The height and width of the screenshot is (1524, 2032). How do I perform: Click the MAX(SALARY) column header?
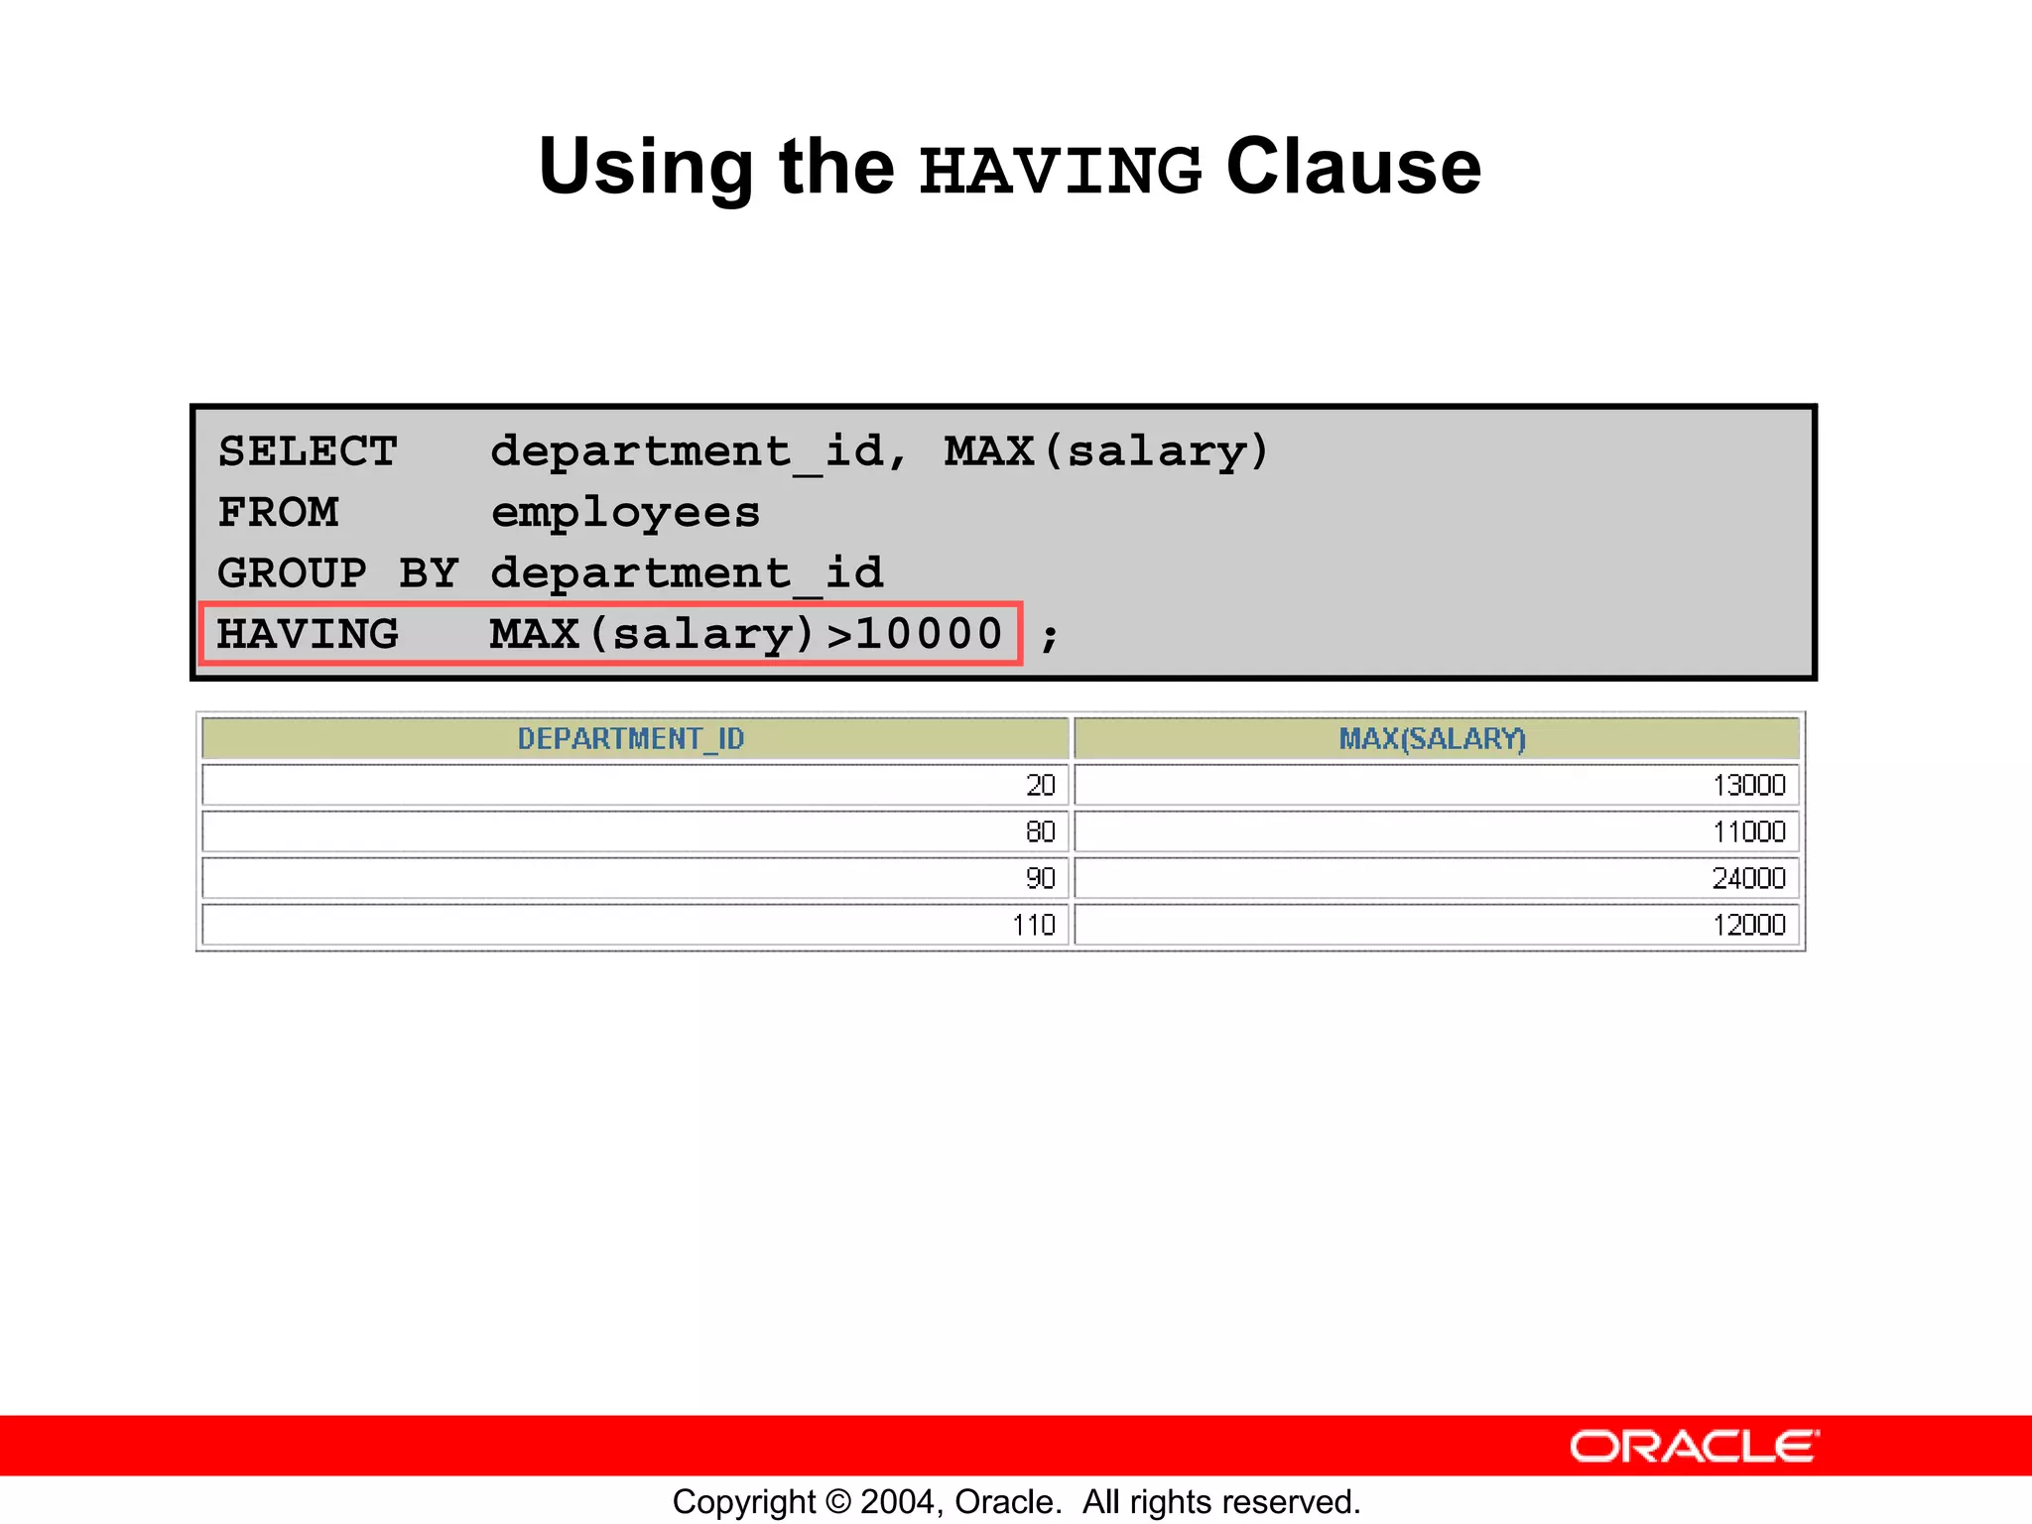pyautogui.click(x=1434, y=738)
